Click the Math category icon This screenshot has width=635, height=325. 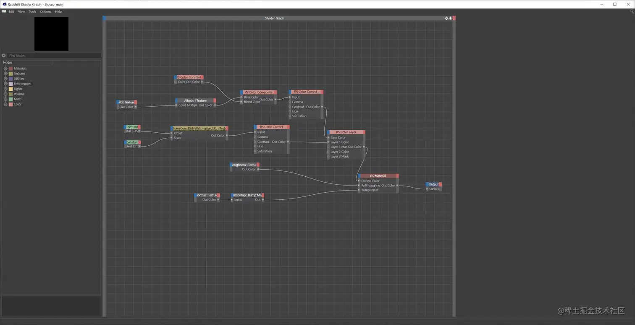click(x=11, y=99)
